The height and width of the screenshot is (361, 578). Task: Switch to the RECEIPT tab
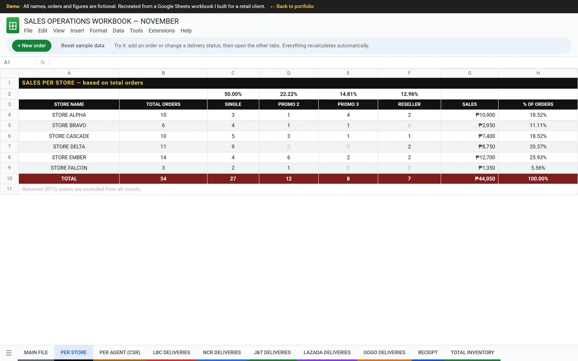click(428, 353)
